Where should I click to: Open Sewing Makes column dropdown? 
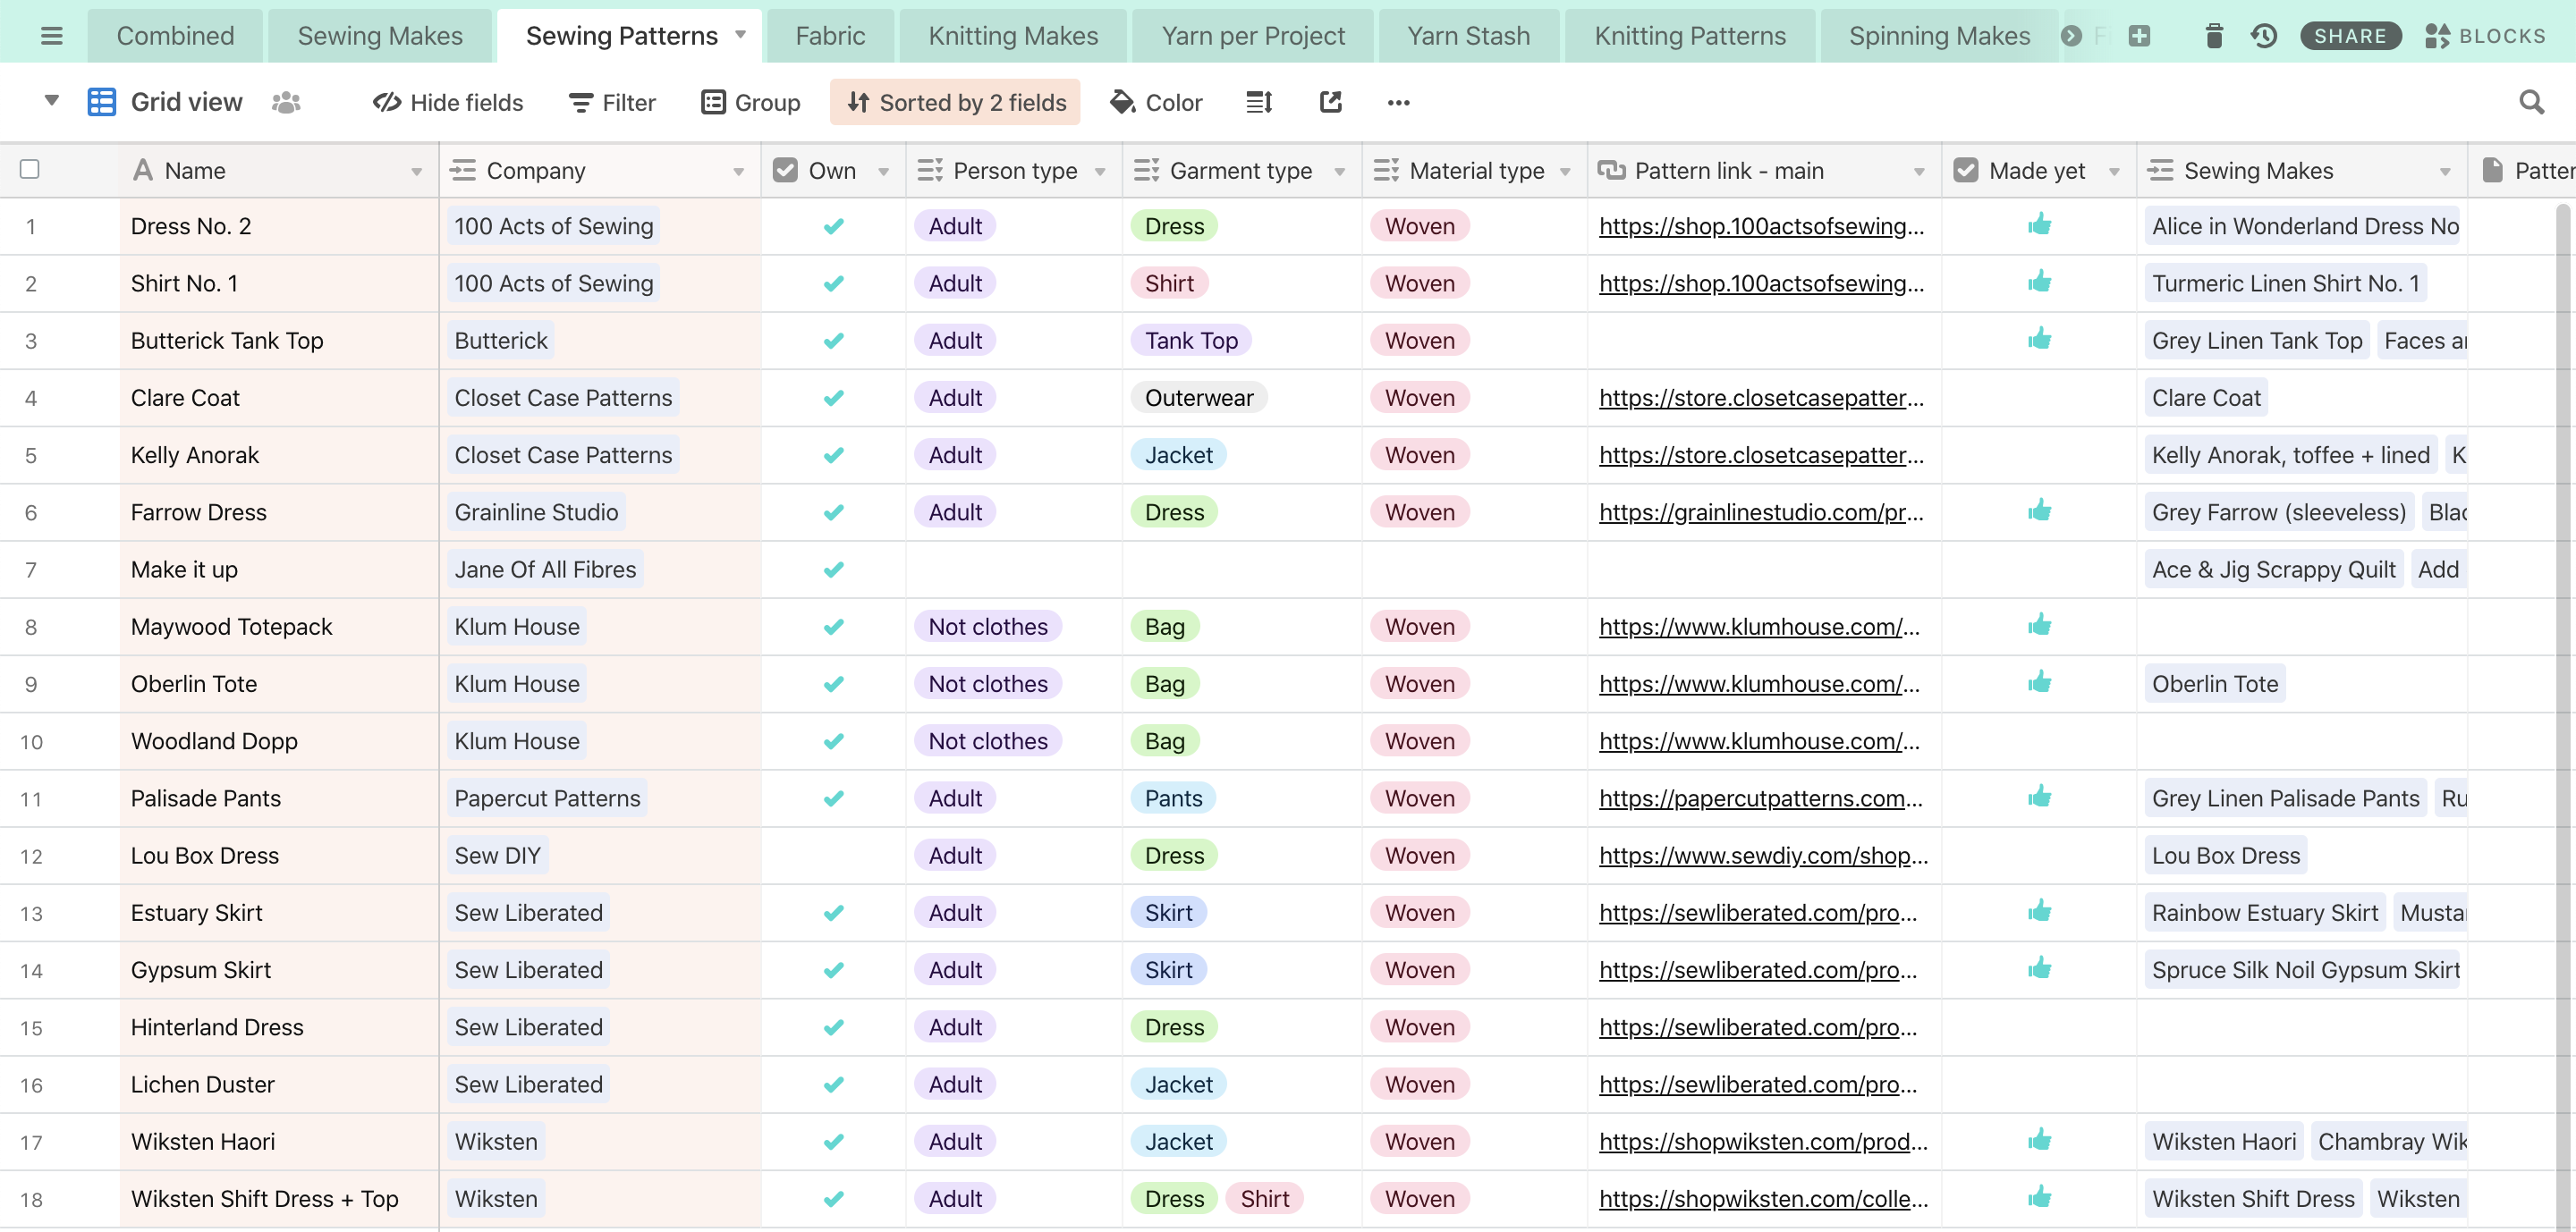[2445, 172]
